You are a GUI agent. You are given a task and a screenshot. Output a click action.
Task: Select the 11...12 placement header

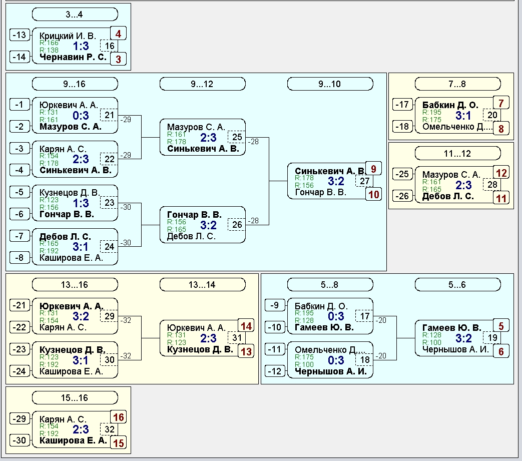pyautogui.click(x=458, y=154)
